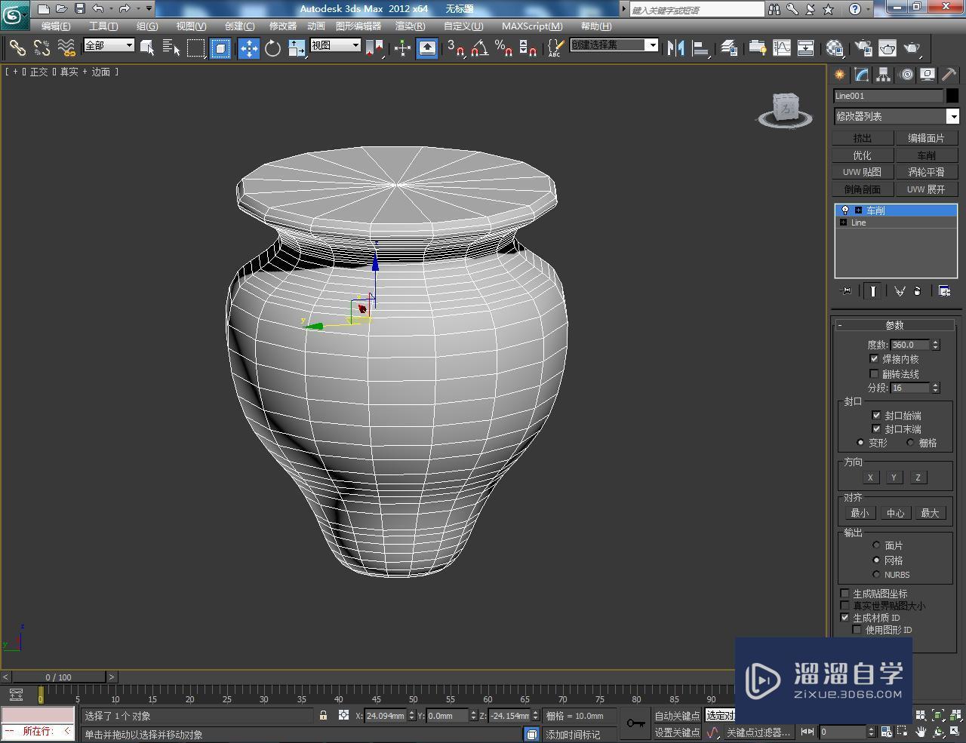Click the Zoom Extents Selected icon
This screenshot has width=966, height=743.
(x=937, y=715)
